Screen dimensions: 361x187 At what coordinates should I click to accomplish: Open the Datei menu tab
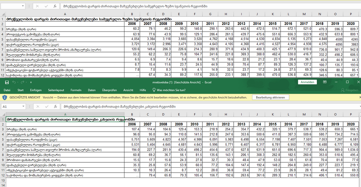coord(7,90)
